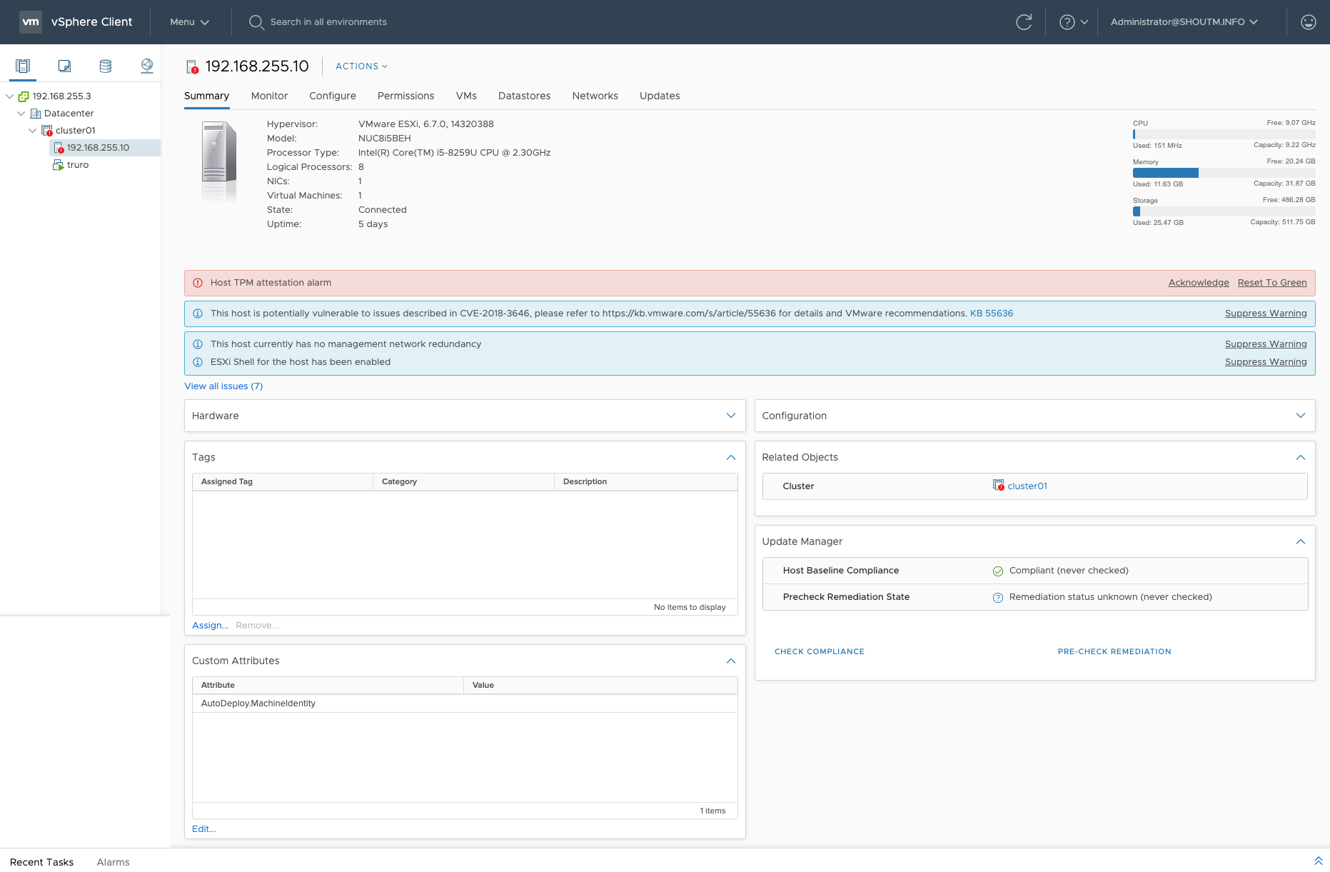Switch to the Monitor tab
The image size is (1330, 872).
[269, 96]
